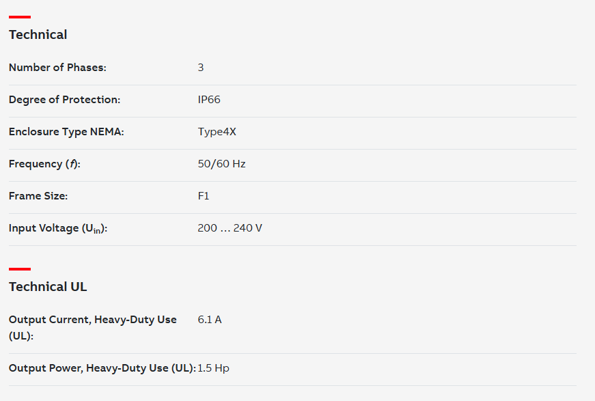Image resolution: width=595 pixels, height=401 pixels.
Task: Click the red bar above Technical UL
Action: [x=20, y=269]
